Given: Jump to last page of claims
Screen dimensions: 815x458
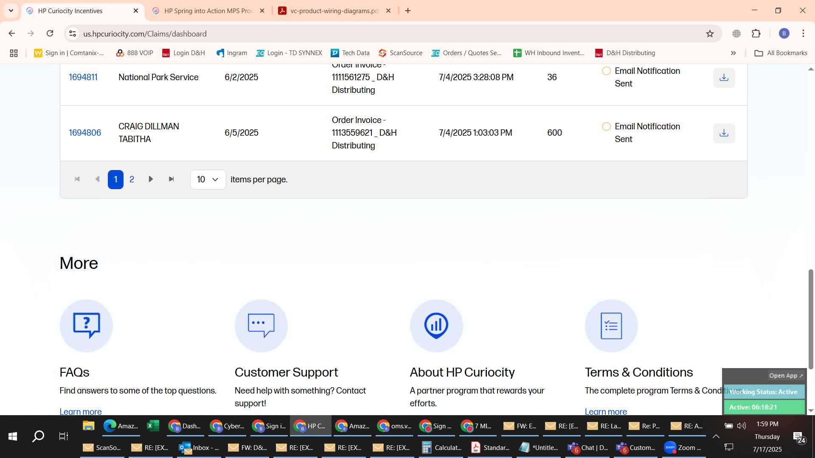Looking at the screenshot, I should click(171, 179).
